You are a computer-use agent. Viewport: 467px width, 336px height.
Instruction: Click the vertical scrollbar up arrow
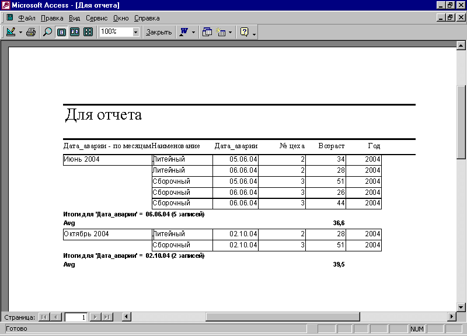[461, 45]
